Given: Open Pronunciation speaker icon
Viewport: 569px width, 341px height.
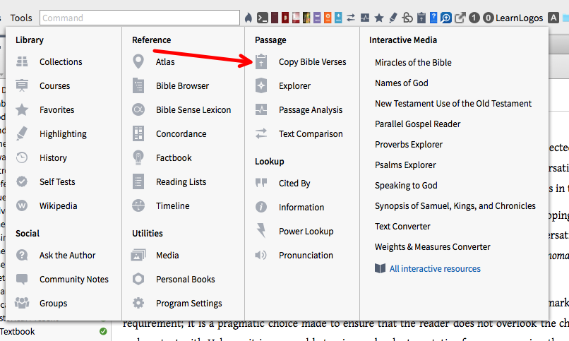Looking at the screenshot, I should [x=261, y=255].
